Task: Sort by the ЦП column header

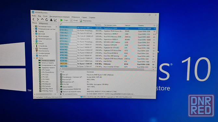Action: coord(61,24)
